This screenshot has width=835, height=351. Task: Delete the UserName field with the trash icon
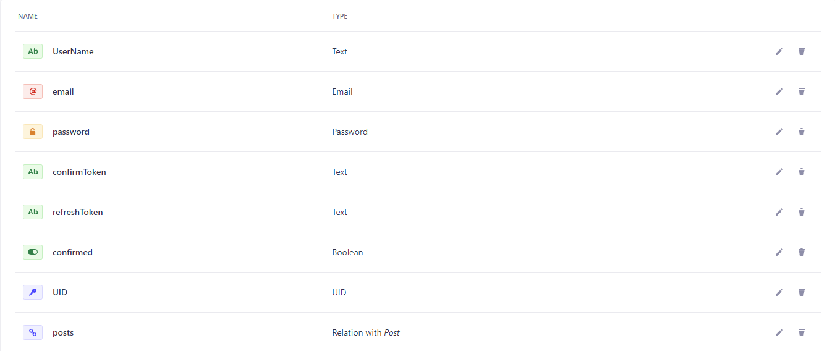click(x=802, y=51)
